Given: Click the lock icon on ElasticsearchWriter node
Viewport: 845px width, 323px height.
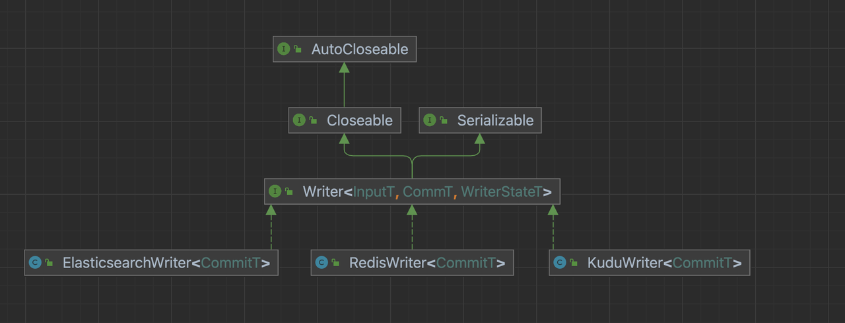Looking at the screenshot, I should pyautogui.click(x=50, y=263).
